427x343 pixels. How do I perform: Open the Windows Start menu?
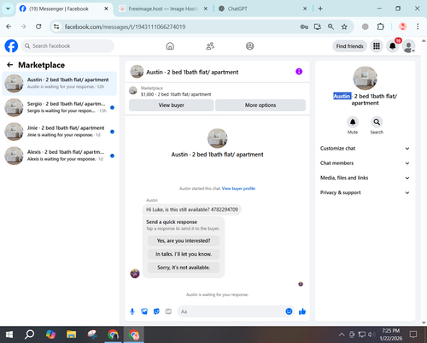[9, 334]
